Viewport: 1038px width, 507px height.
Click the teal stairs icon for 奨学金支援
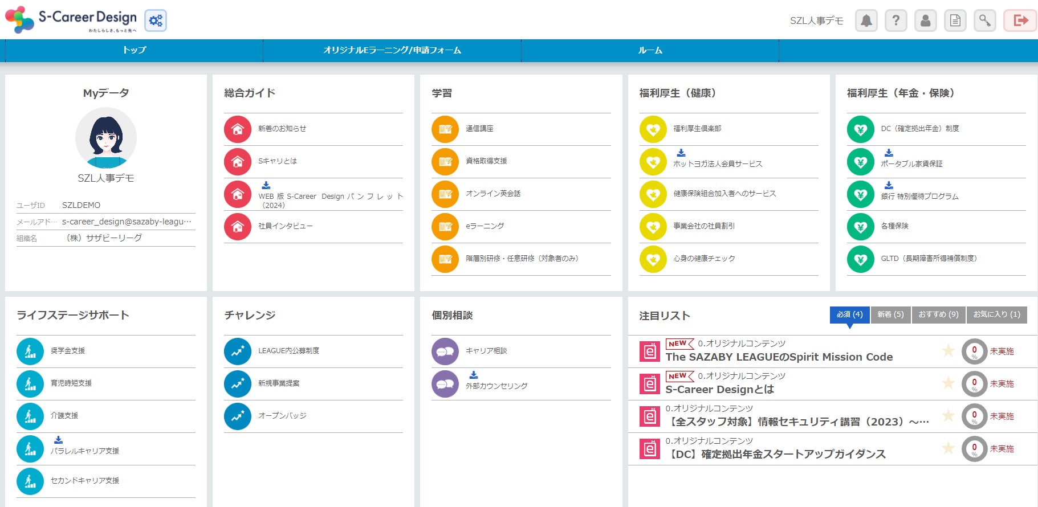[x=30, y=351]
